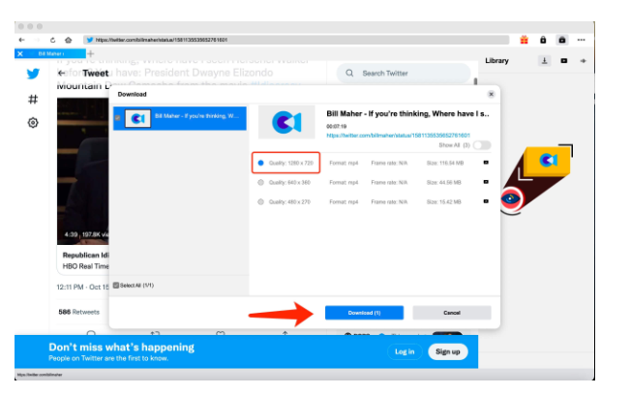Toggle checkbox beside Bill Maher video item
Screen dimensions: 630x395
point(117,118)
